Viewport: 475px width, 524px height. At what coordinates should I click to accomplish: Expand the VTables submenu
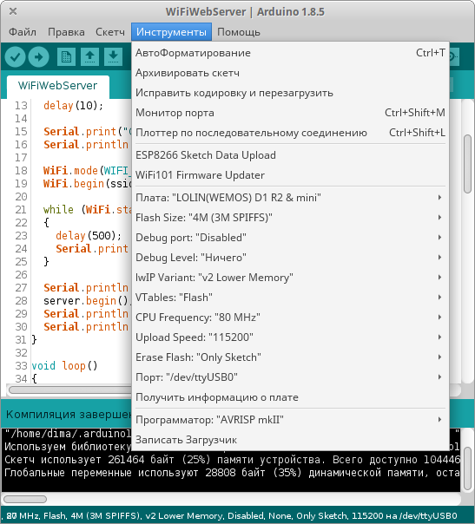click(290, 298)
